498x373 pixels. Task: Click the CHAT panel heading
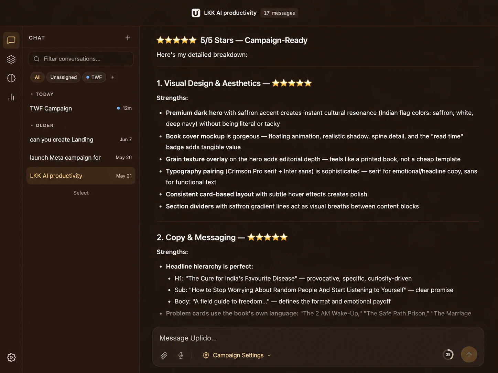[x=37, y=38]
